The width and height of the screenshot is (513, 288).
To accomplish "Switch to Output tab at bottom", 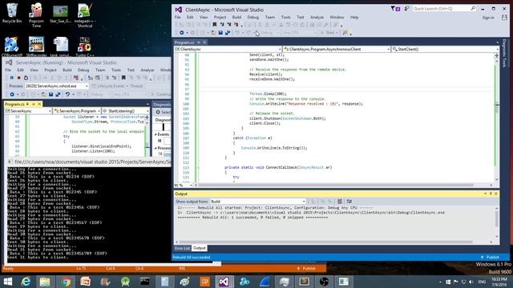I will [x=200, y=248].
